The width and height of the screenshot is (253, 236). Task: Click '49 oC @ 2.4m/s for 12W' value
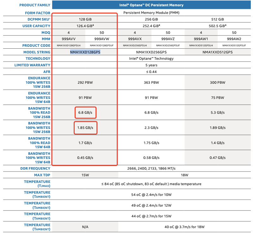(151, 205)
